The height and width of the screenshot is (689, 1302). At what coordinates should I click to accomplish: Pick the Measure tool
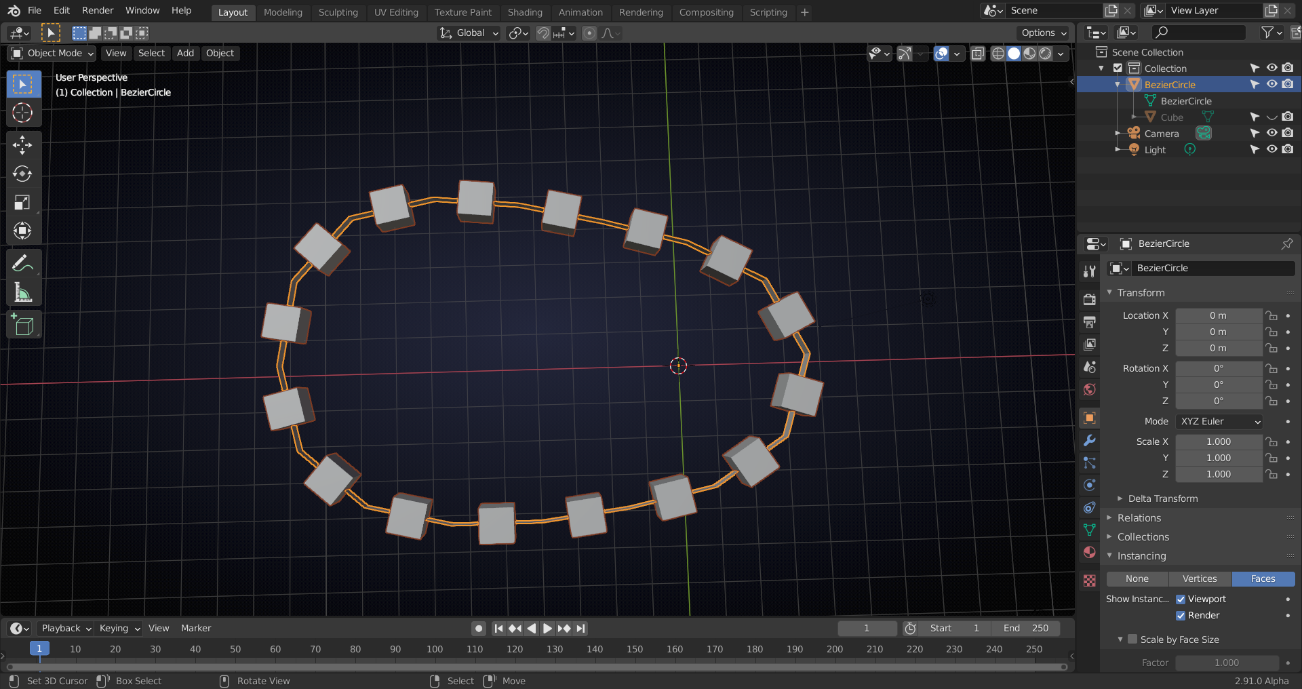[x=22, y=293]
